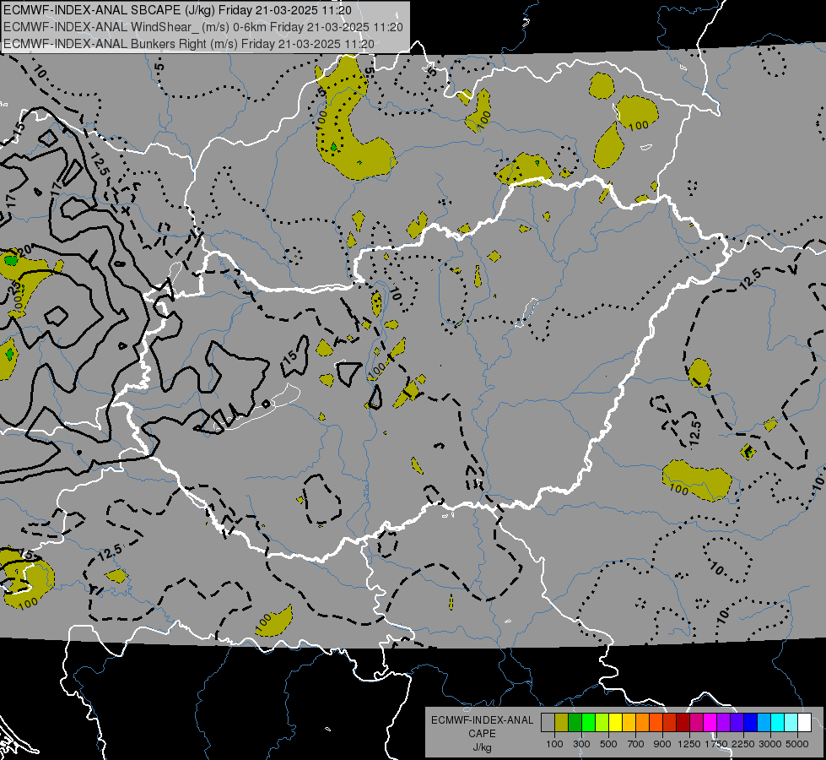Click the 500 legend tick label
This screenshot has height=760, width=826.
click(x=608, y=744)
